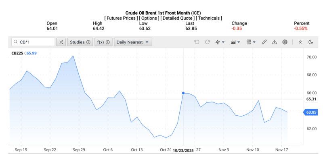Open the Technicals link
Screen dimensions: 323x154
[209, 18]
